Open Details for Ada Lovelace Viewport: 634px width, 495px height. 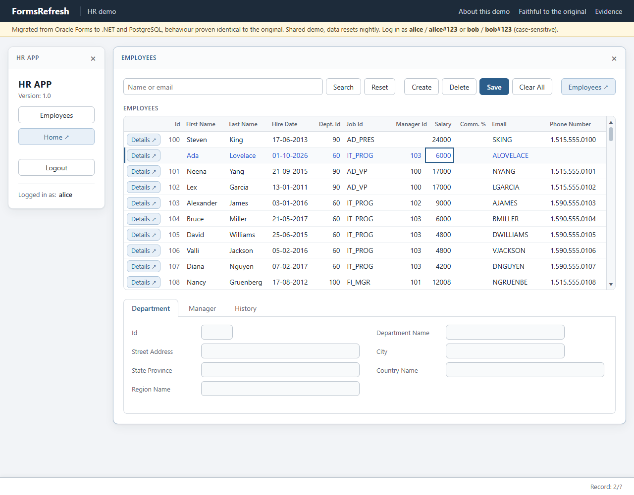[x=144, y=156]
